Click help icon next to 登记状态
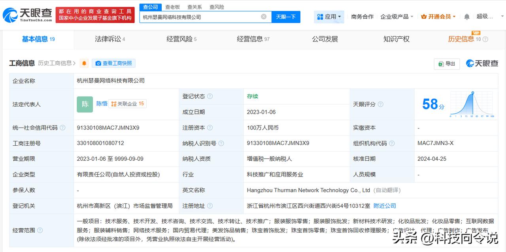The image size is (506, 252). tap(210, 96)
